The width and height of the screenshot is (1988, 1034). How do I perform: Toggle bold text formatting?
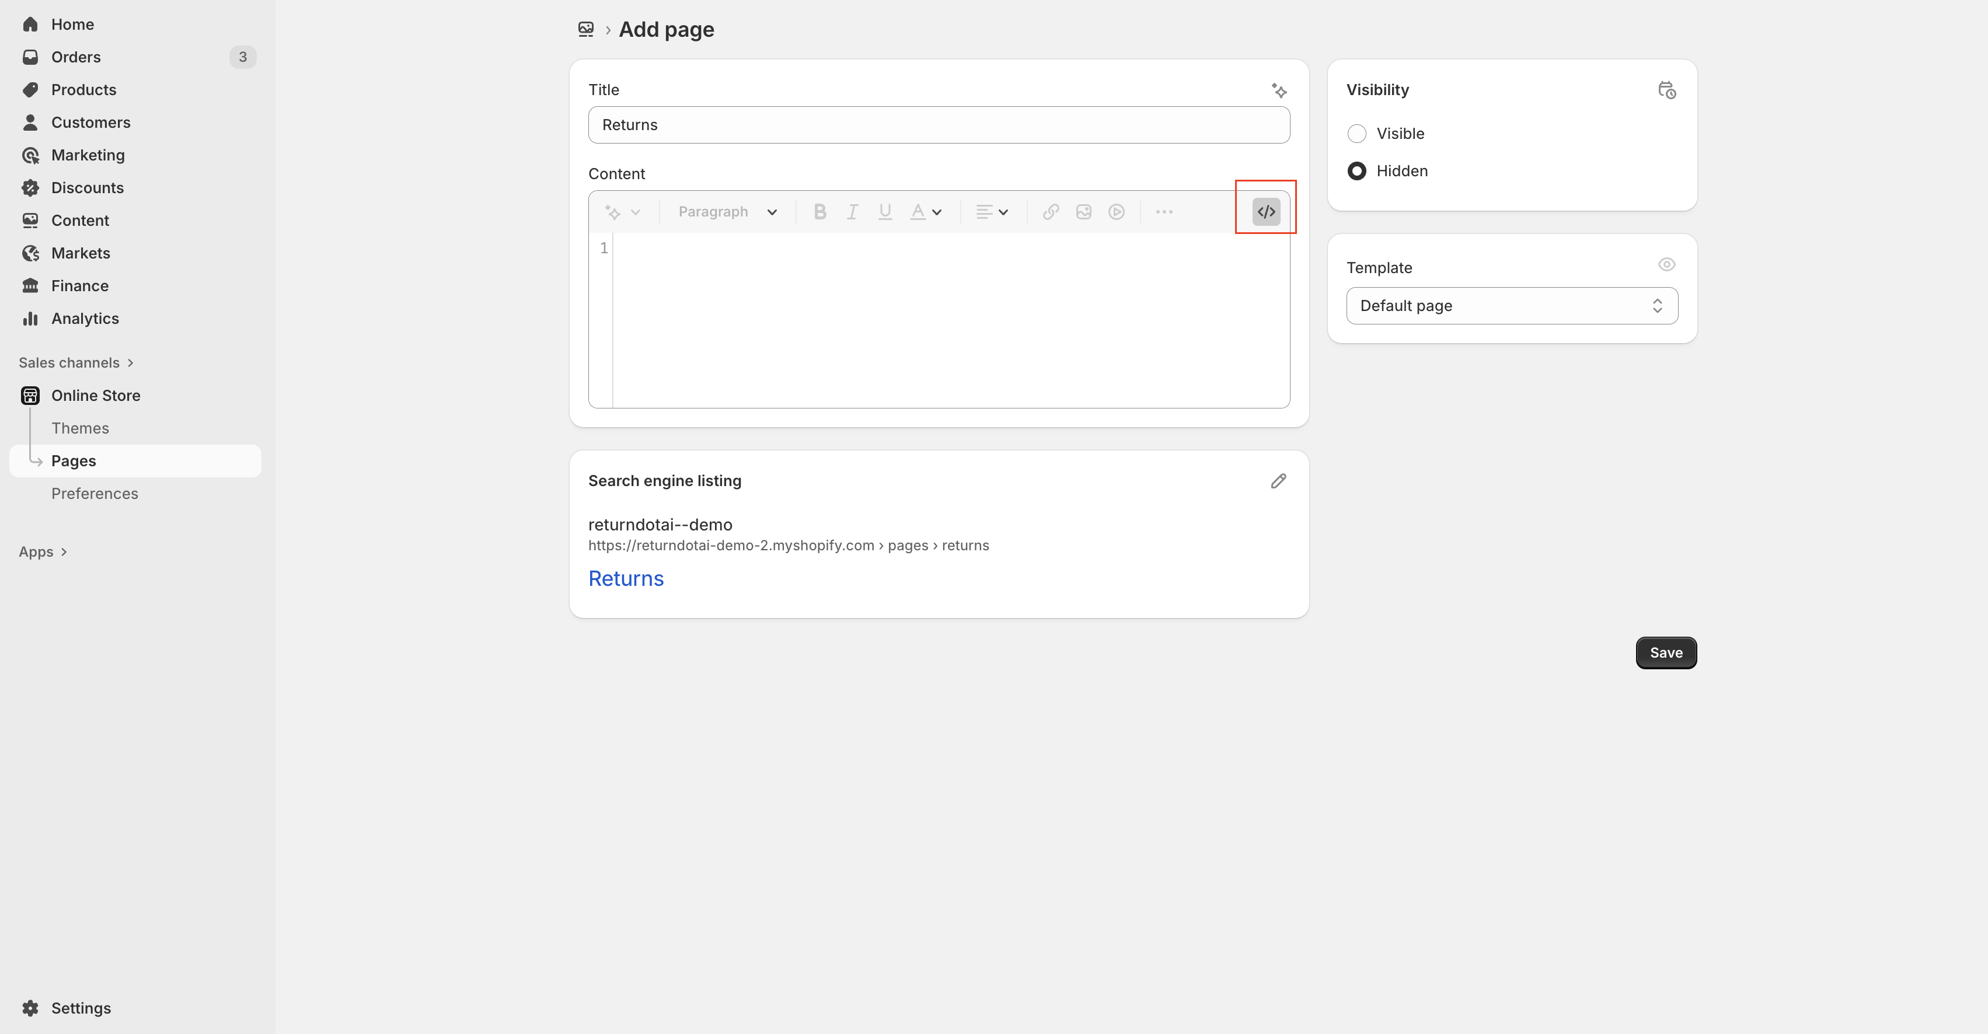819,211
